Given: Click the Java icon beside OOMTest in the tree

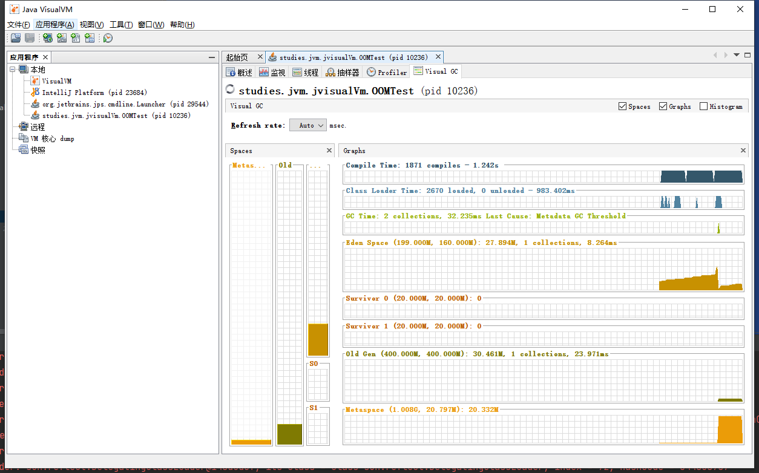Looking at the screenshot, I should click(x=35, y=116).
